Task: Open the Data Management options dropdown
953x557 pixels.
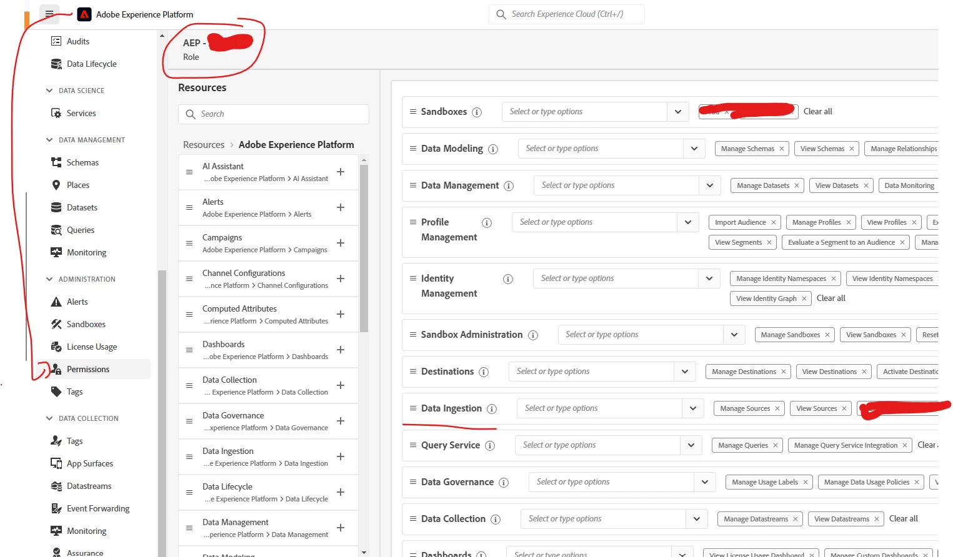Action: [710, 185]
